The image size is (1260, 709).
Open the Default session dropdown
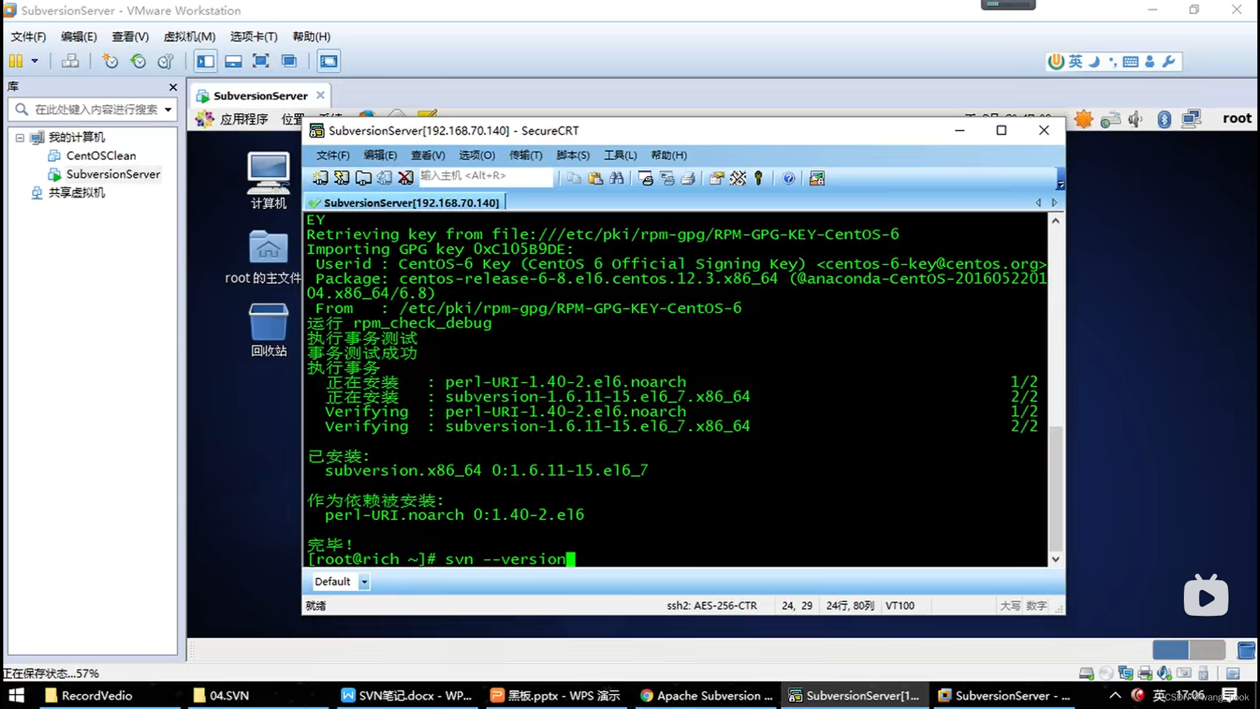pyautogui.click(x=364, y=582)
